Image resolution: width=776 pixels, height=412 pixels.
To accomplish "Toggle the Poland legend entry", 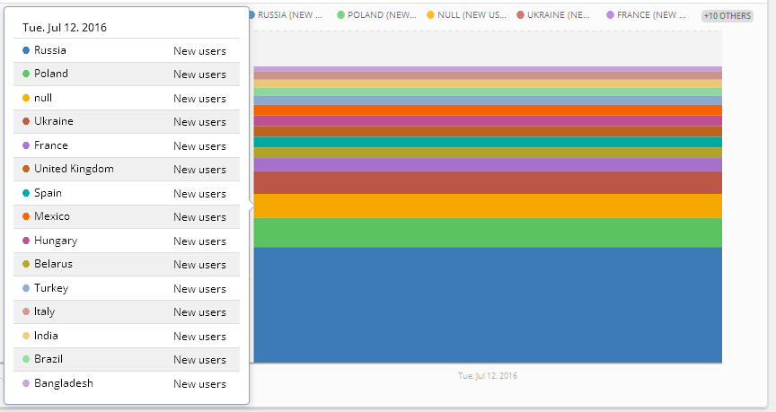I will point(376,15).
